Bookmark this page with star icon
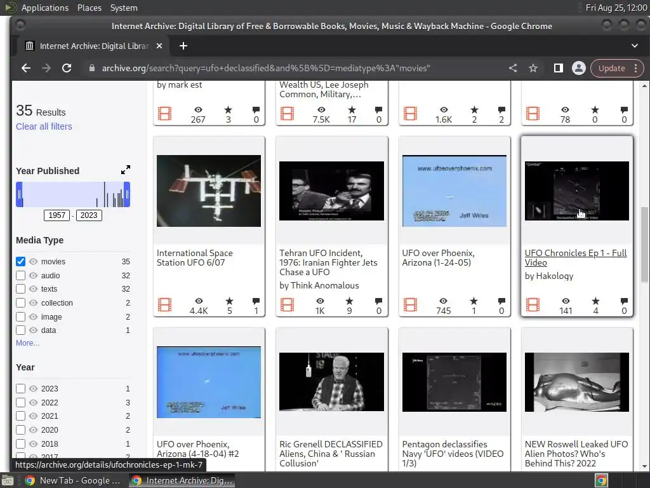650x488 pixels. [x=533, y=68]
